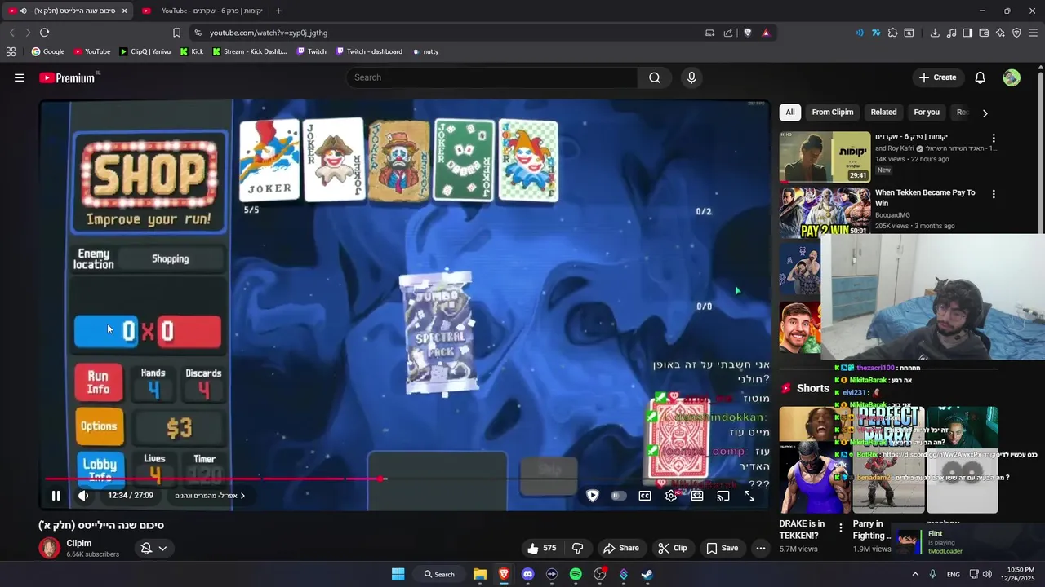
Task: Open the Clipim channel page
Action: click(x=79, y=543)
